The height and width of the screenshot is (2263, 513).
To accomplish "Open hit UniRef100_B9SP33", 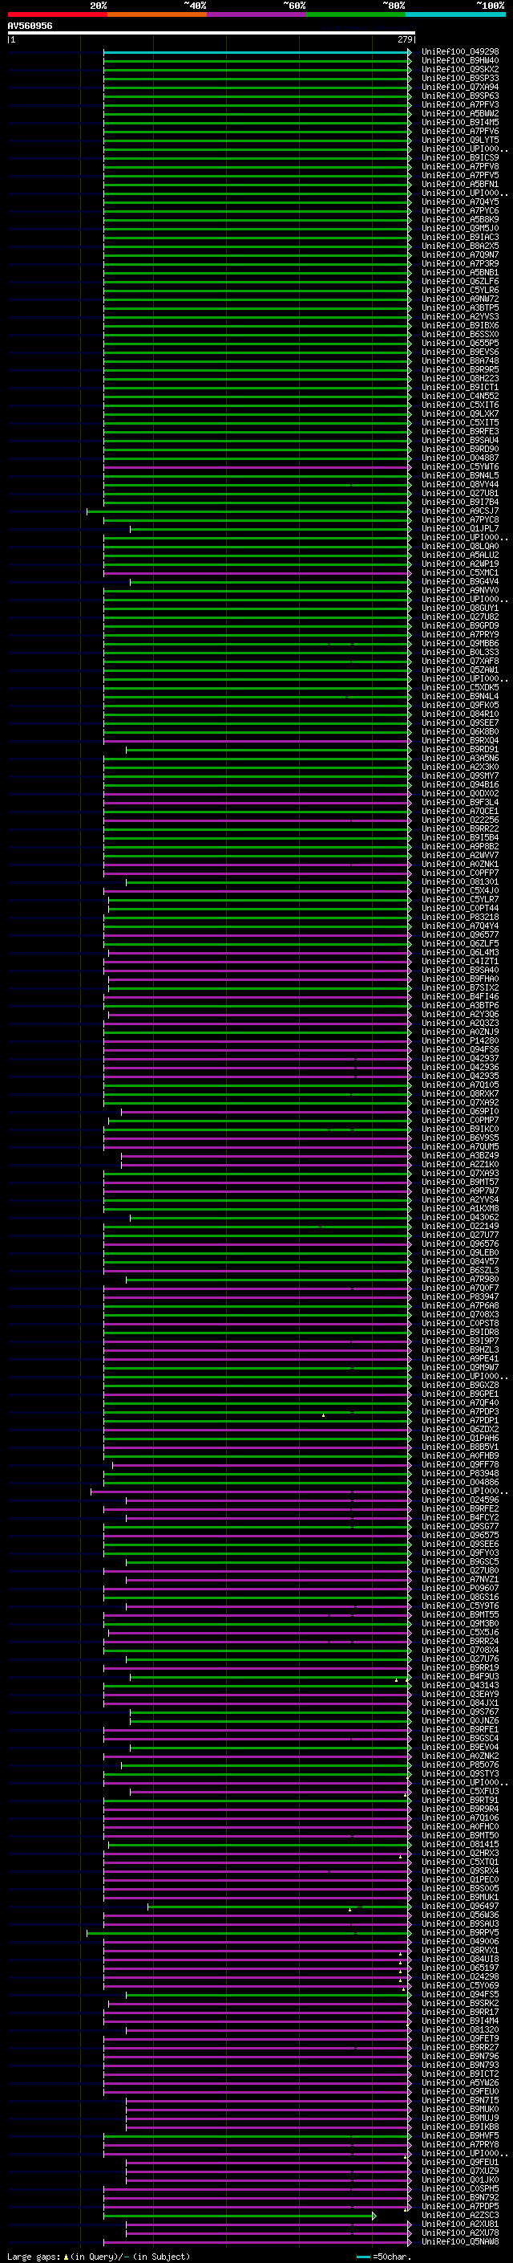I will click(x=459, y=79).
